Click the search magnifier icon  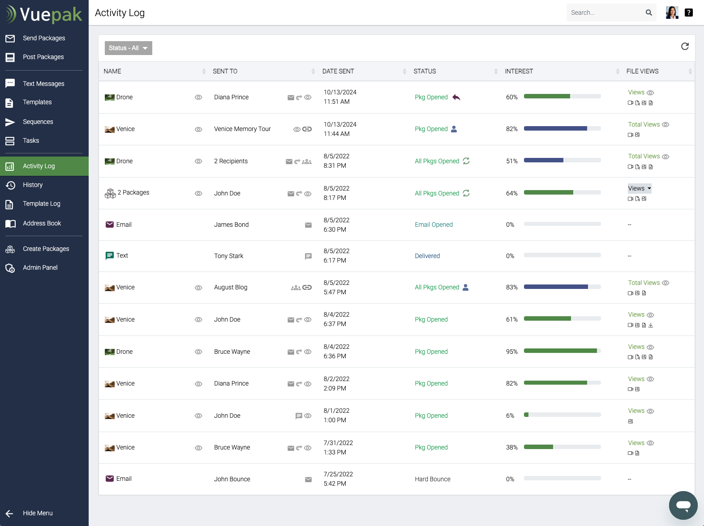point(648,13)
